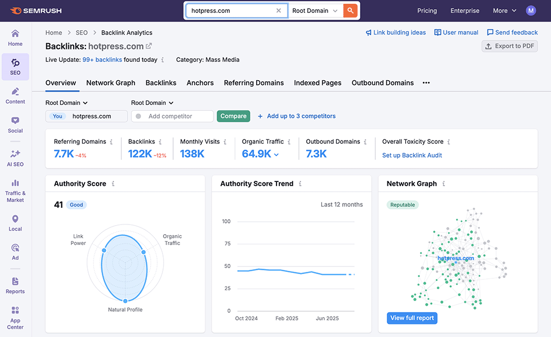551x337 pixels.
Task: Open the User manual link
Action: [456, 32]
